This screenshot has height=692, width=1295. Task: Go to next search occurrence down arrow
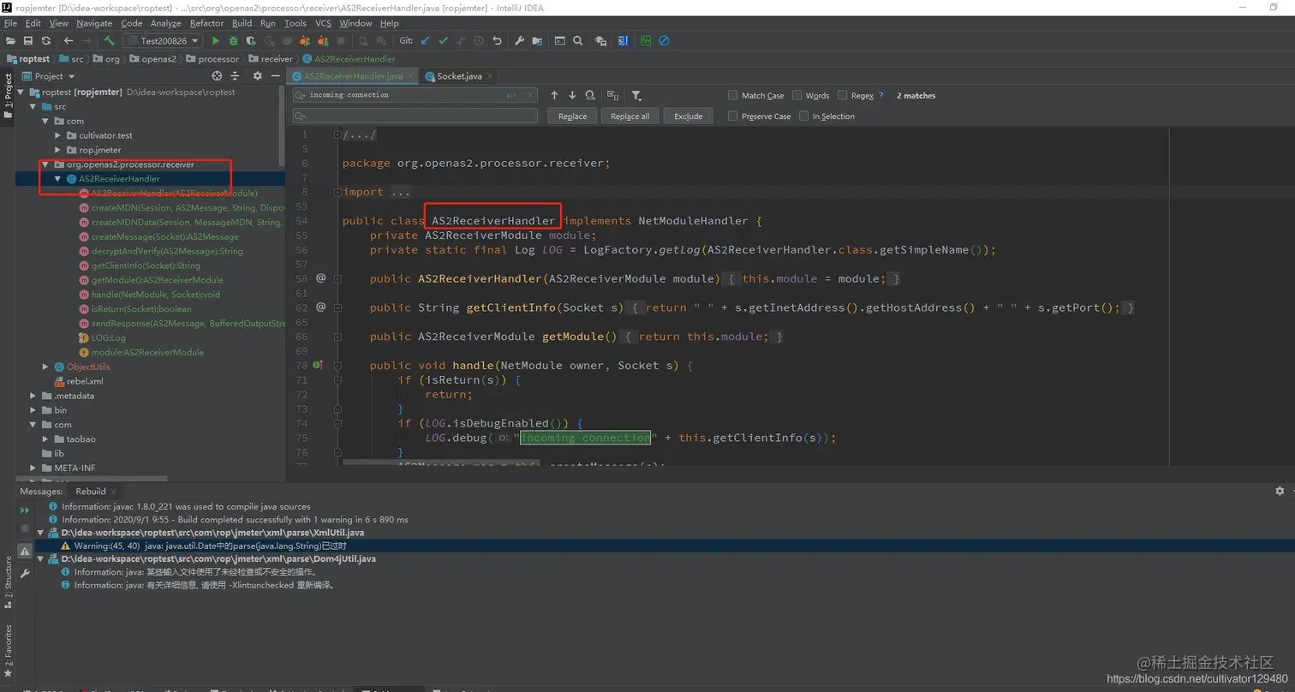pos(572,95)
